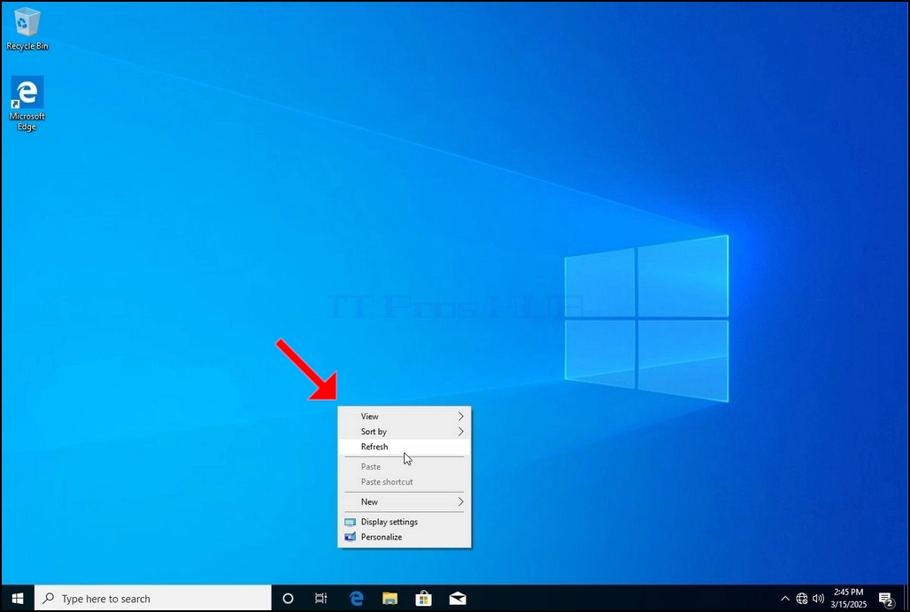Select the Microsoft Edge desktop shortcut
The height and width of the screenshot is (612, 910).
(27, 103)
